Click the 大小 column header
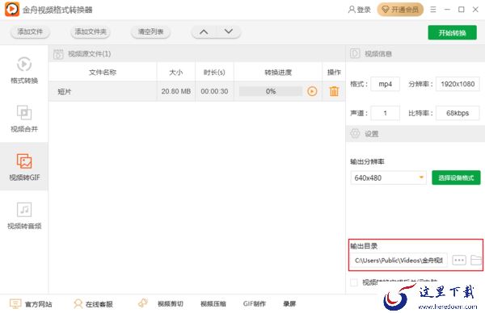485x313 pixels. point(176,73)
